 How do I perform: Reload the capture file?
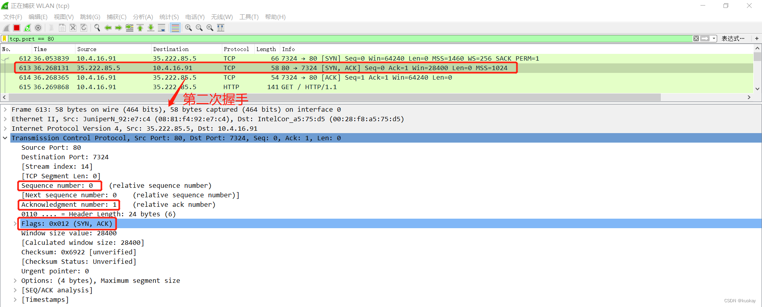click(x=84, y=28)
